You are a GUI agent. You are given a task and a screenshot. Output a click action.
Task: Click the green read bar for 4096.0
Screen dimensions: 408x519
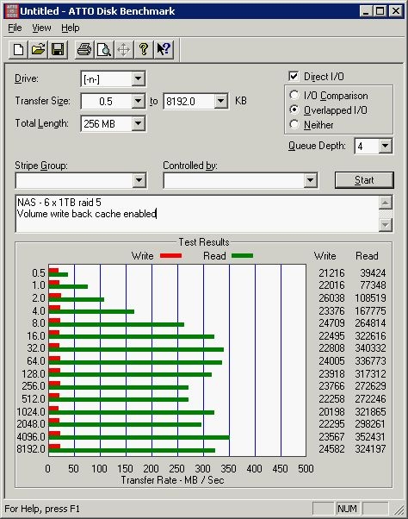139,438
